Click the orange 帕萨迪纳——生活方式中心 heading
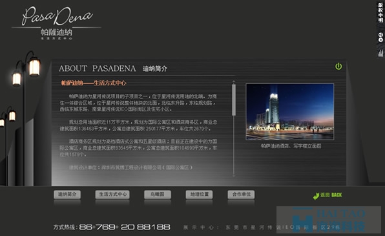This screenshot has width=385, height=236. click(x=94, y=83)
